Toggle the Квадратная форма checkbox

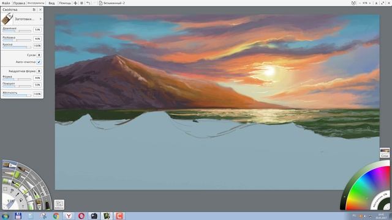[x=39, y=71]
